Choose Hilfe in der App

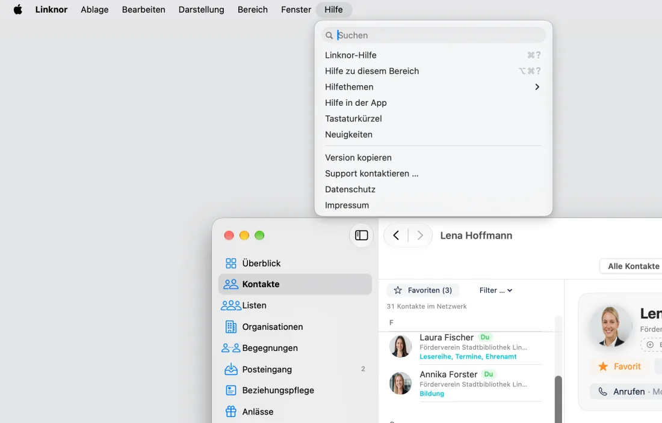(x=433, y=103)
